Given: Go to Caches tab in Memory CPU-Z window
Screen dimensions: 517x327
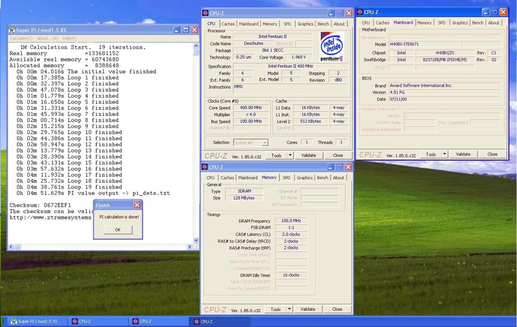Looking at the screenshot, I should 227,178.
